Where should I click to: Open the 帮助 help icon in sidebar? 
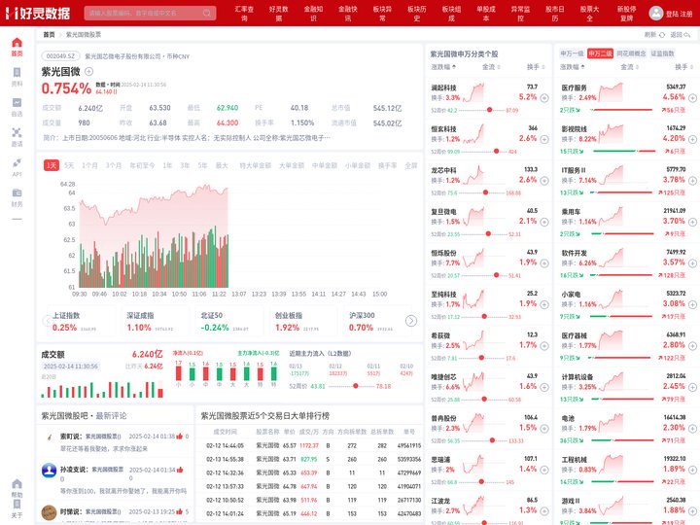click(17, 484)
